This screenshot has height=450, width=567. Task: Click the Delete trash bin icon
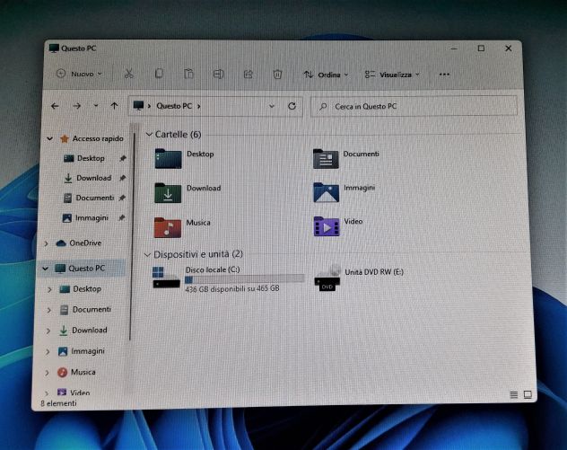click(x=277, y=75)
